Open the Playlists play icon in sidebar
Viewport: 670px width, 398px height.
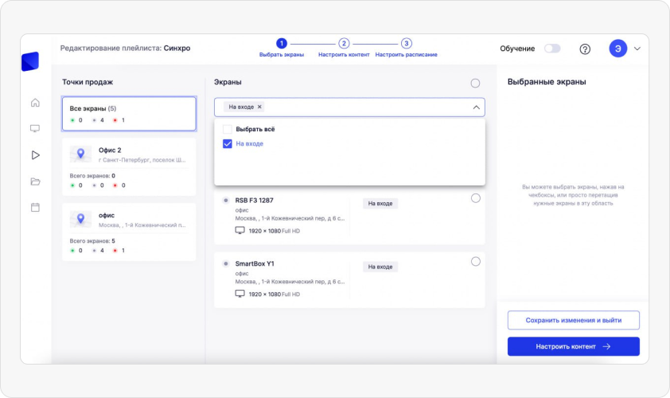pyautogui.click(x=36, y=154)
